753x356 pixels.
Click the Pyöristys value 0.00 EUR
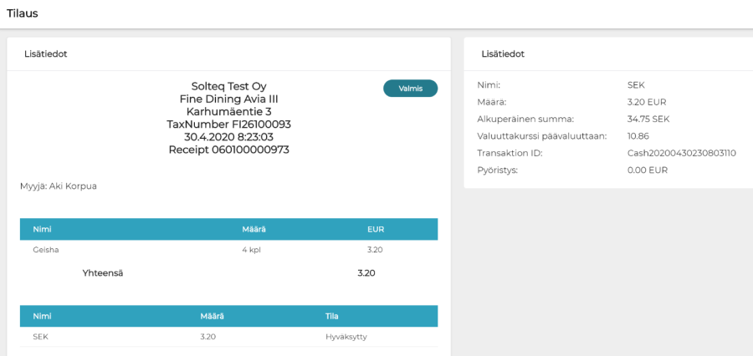pyautogui.click(x=647, y=170)
